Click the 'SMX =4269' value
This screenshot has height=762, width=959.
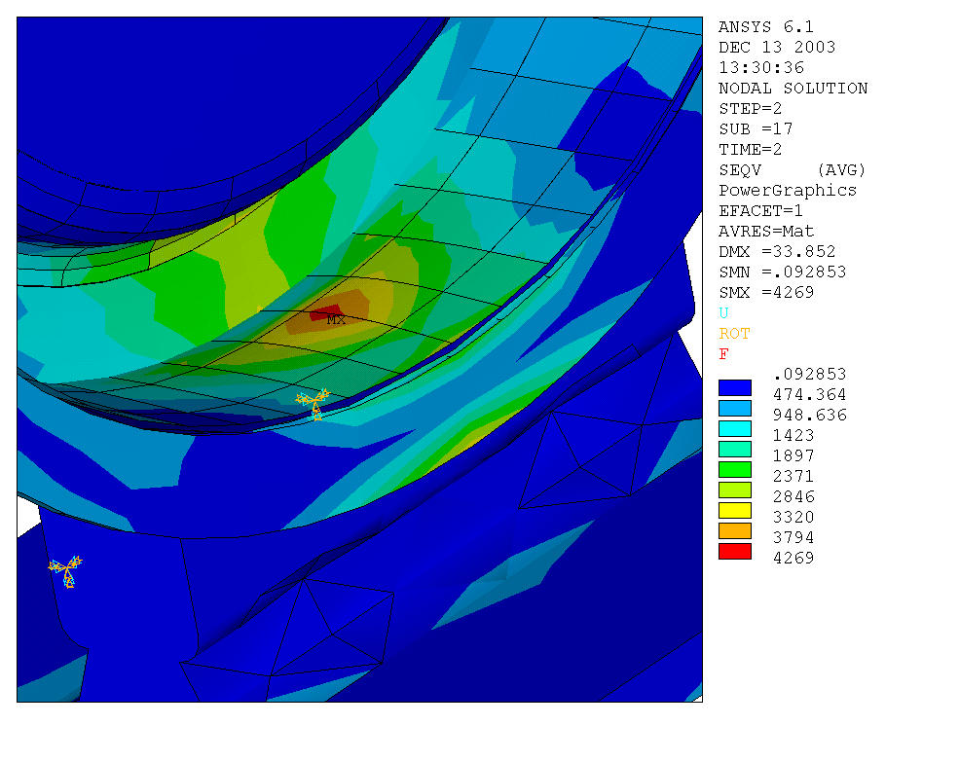pos(765,292)
